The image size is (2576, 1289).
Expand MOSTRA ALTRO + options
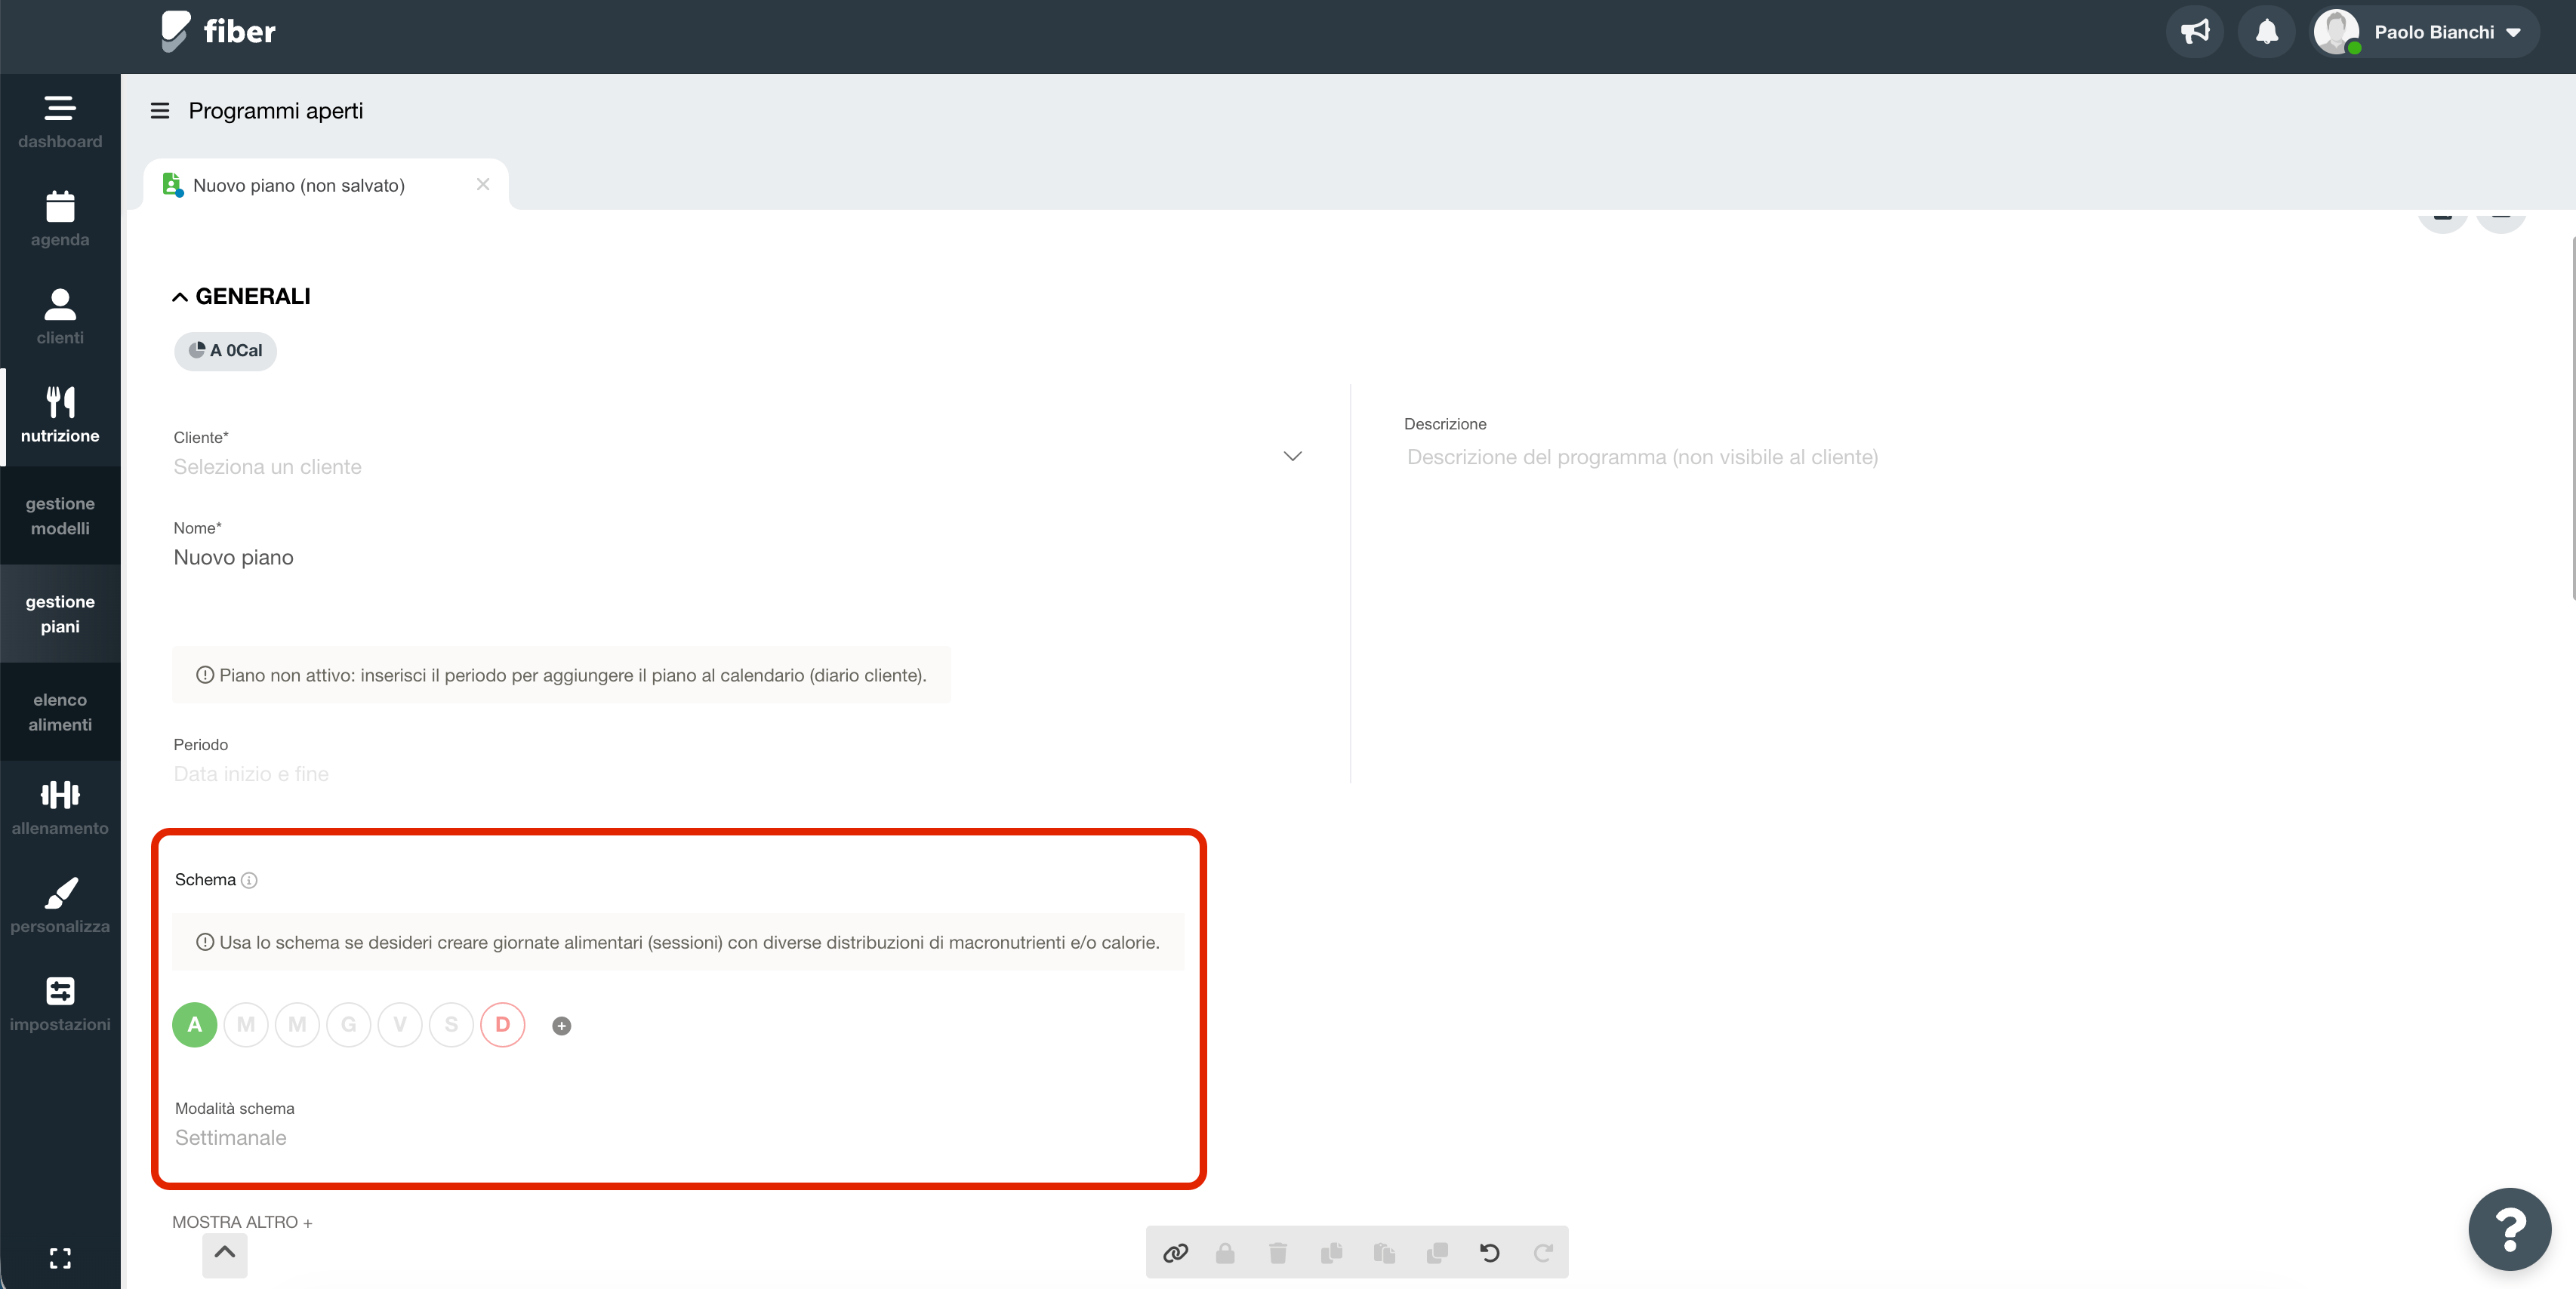pos(242,1222)
